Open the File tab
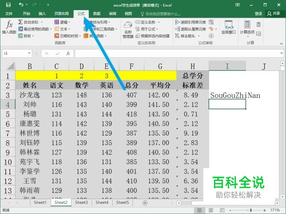Screen dimensions: 286x214 coord(9,14)
